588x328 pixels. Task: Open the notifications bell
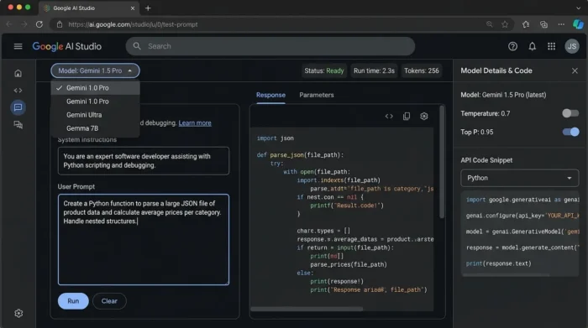click(x=532, y=46)
